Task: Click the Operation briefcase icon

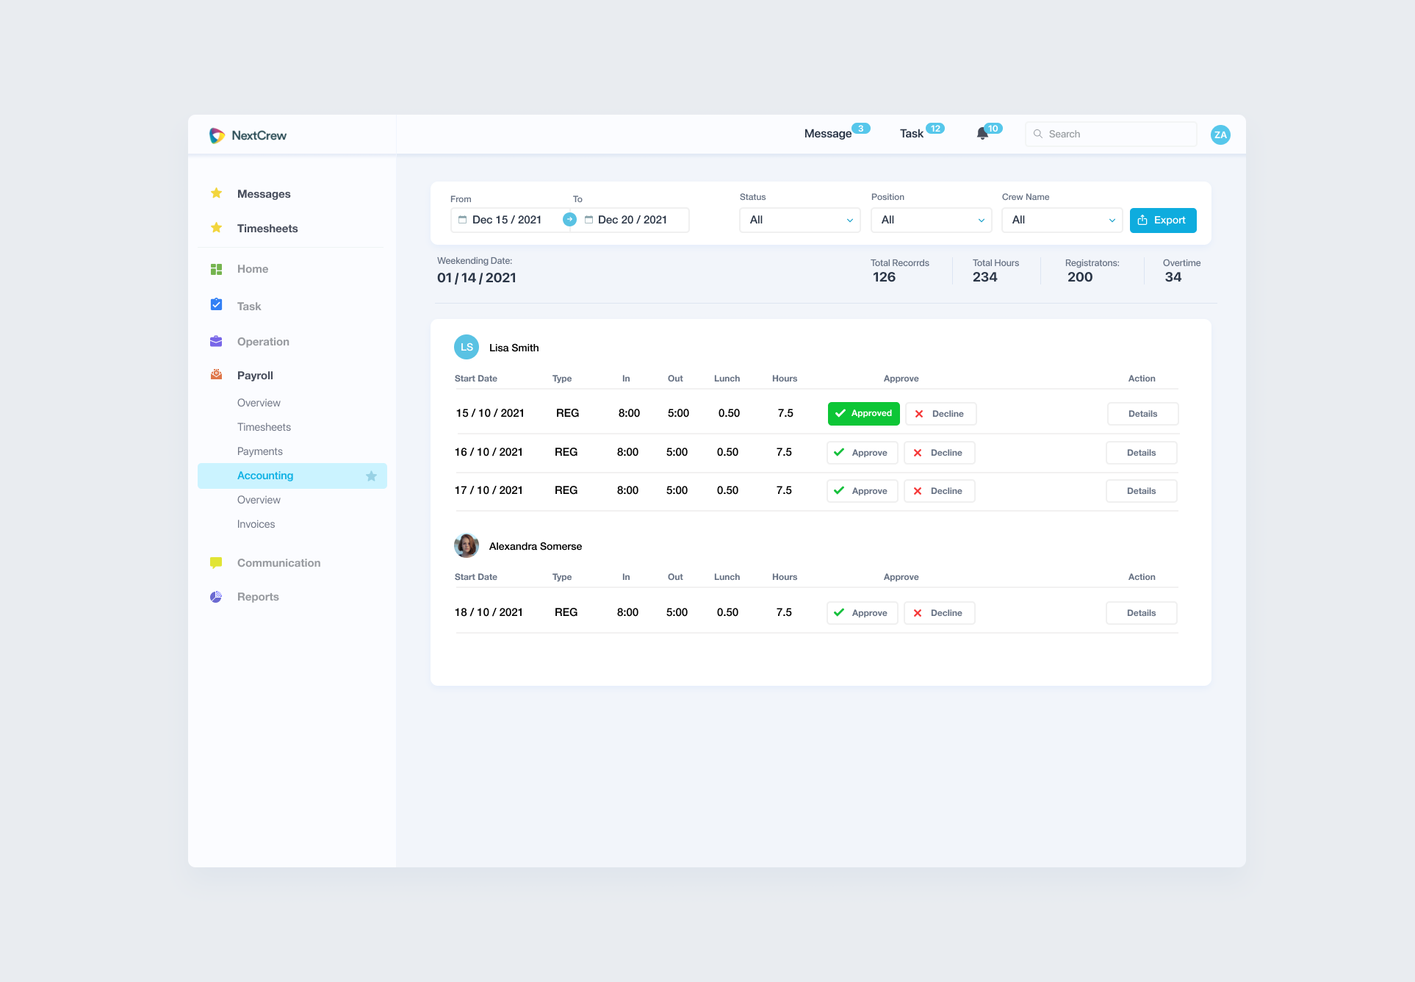Action: point(216,341)
